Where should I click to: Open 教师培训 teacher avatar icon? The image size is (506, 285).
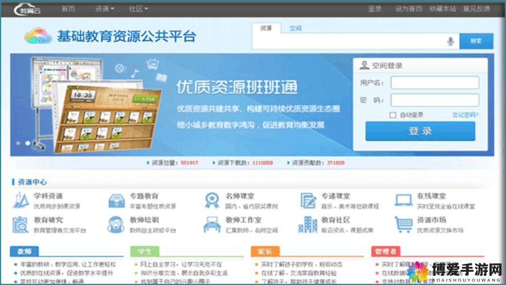[x=116, y=225]
